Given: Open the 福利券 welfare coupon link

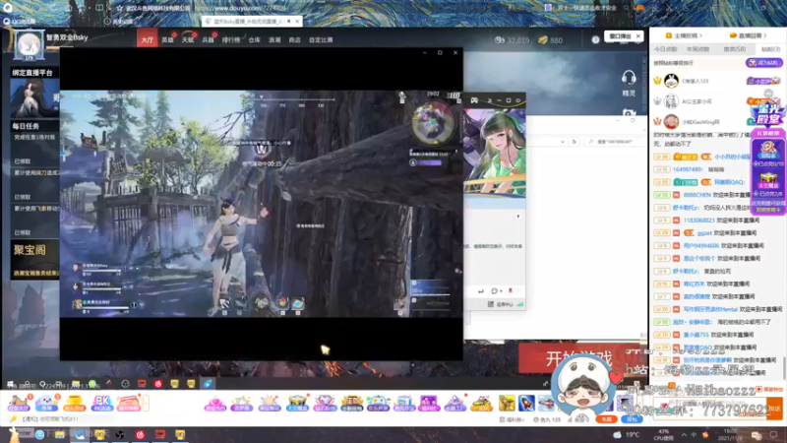Looking at the screenshot, I should 512,419.
